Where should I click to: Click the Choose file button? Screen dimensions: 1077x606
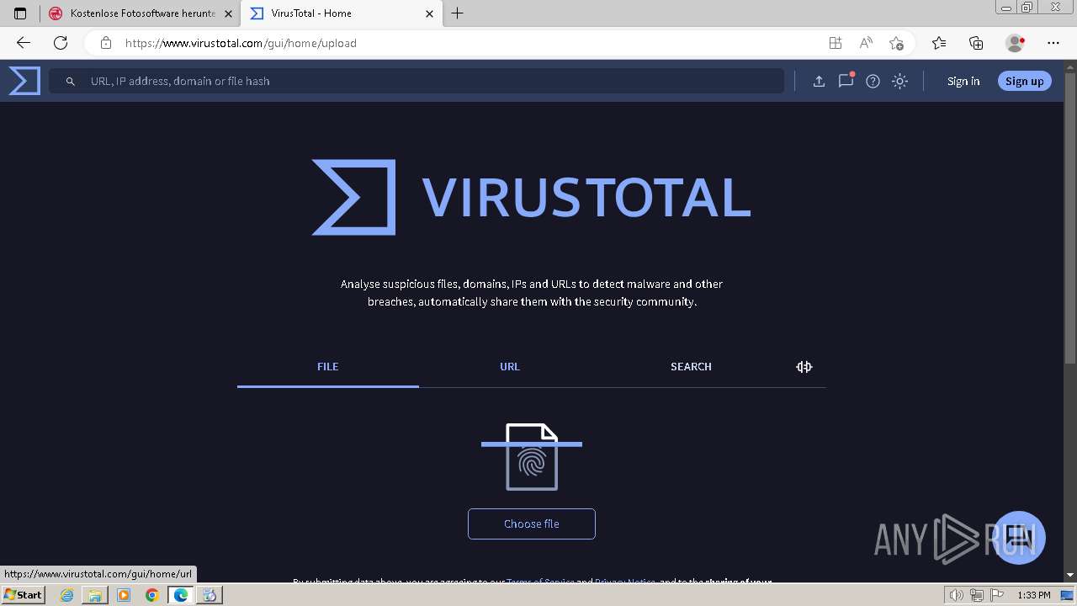(532, 524)
